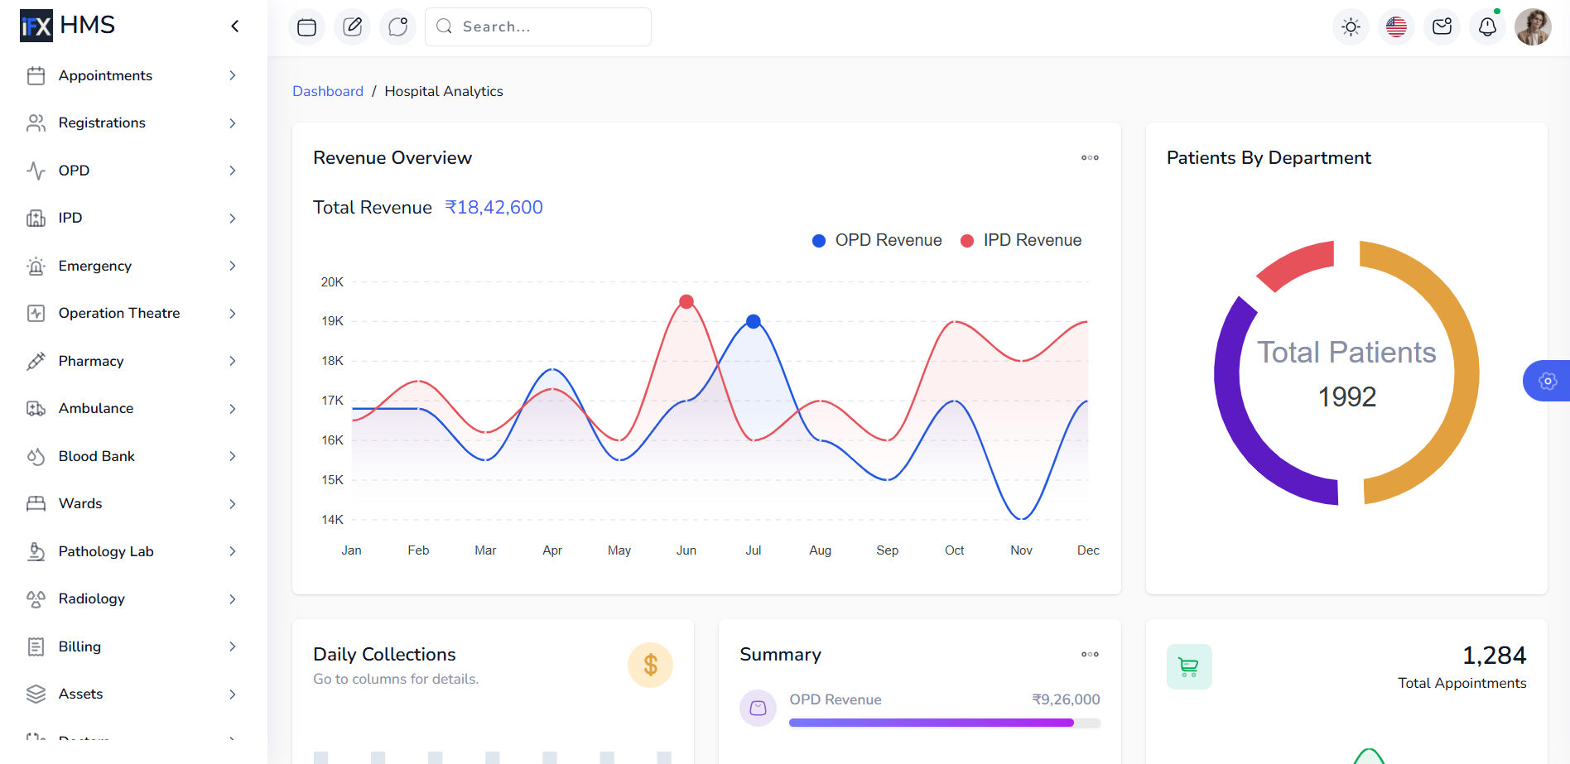The width and height of the screenshot is (1570, 764).
Task: Open the chat bubble icon
Action: 397,27
